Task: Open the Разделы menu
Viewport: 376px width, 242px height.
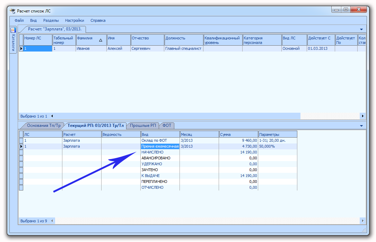Action: pos(51,20)
